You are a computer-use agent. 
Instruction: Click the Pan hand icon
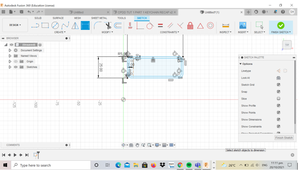coord(137,145)
